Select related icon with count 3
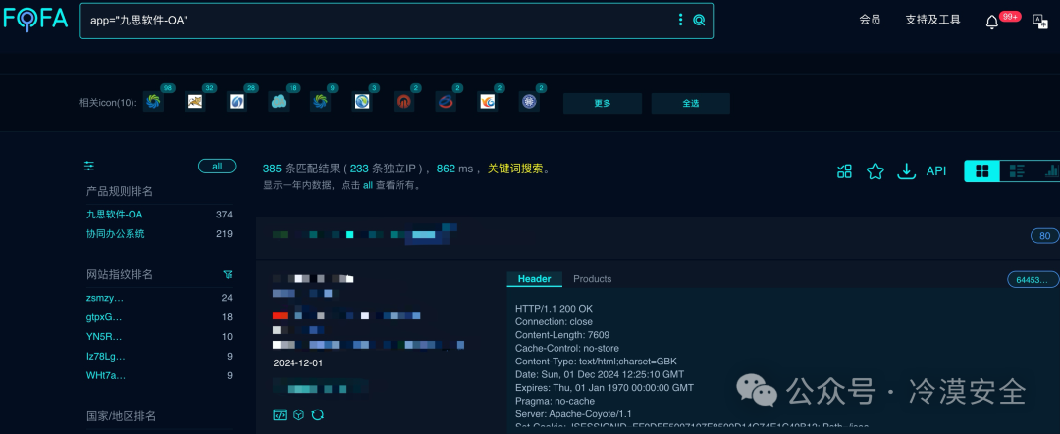The image size is (1060, 434). [362, 102]
